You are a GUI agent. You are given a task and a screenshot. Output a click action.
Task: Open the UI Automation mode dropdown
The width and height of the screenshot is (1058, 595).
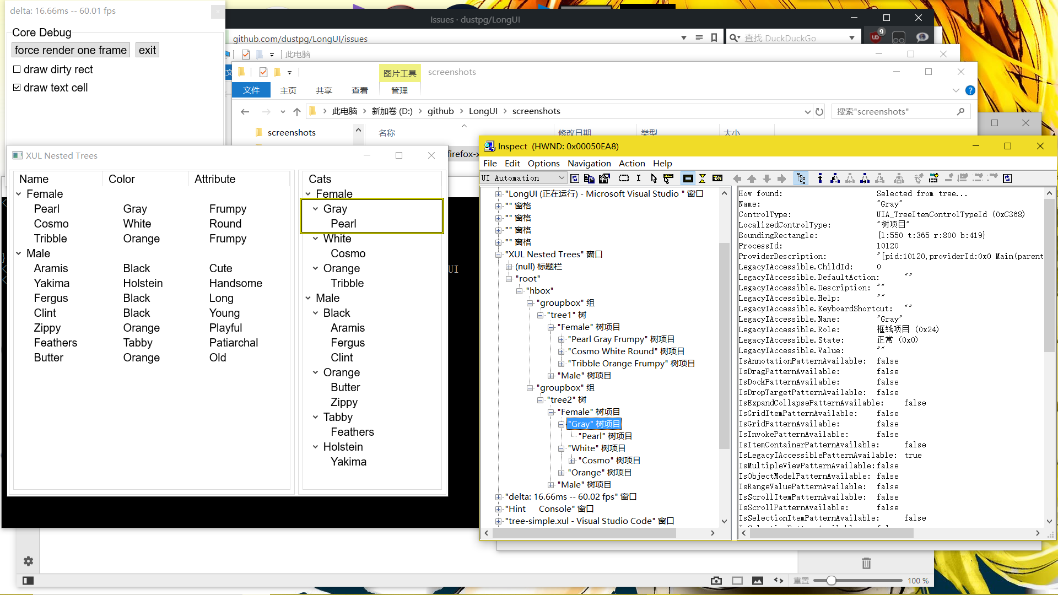pos(562,178)
